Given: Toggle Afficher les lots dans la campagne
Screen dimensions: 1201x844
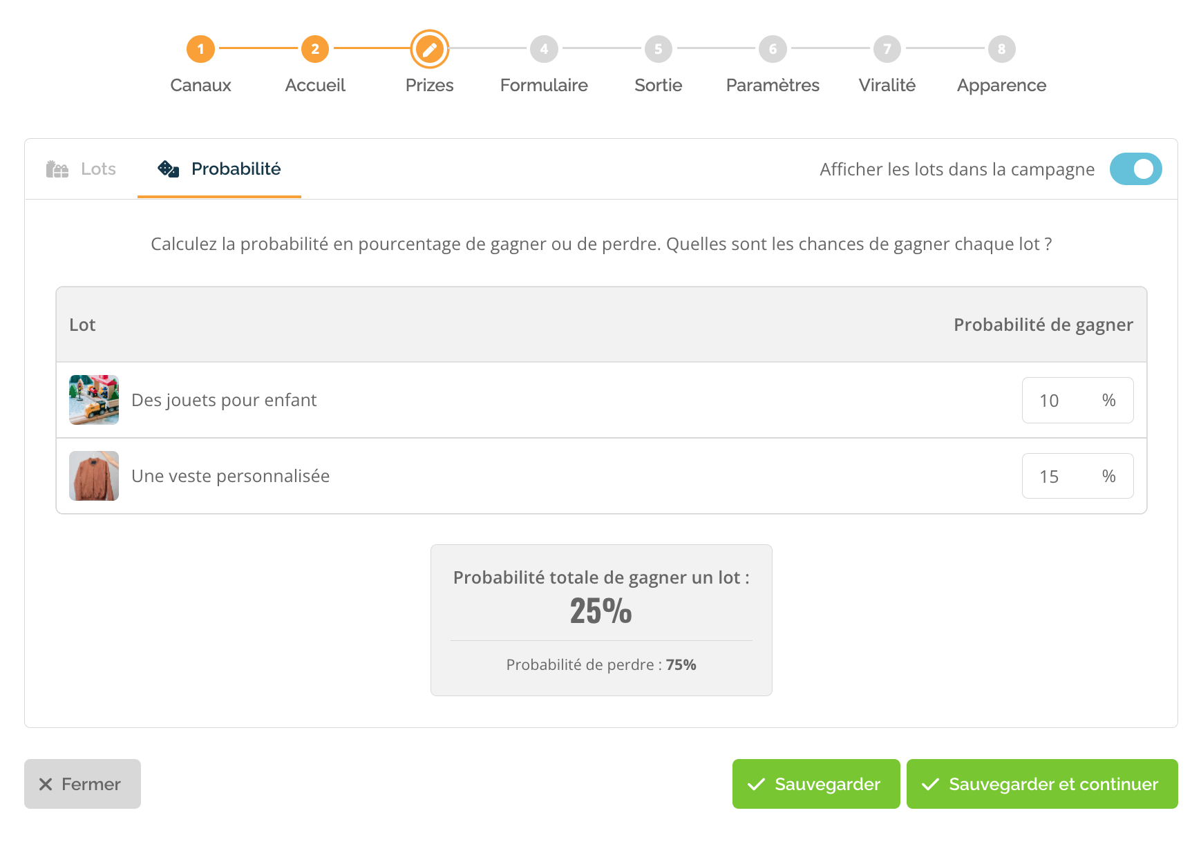Looking at the screenshot, I should pyautogui.click(x=1135, y=169).
